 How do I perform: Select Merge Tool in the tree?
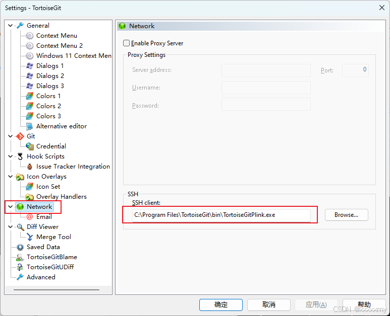coord(53,237)
